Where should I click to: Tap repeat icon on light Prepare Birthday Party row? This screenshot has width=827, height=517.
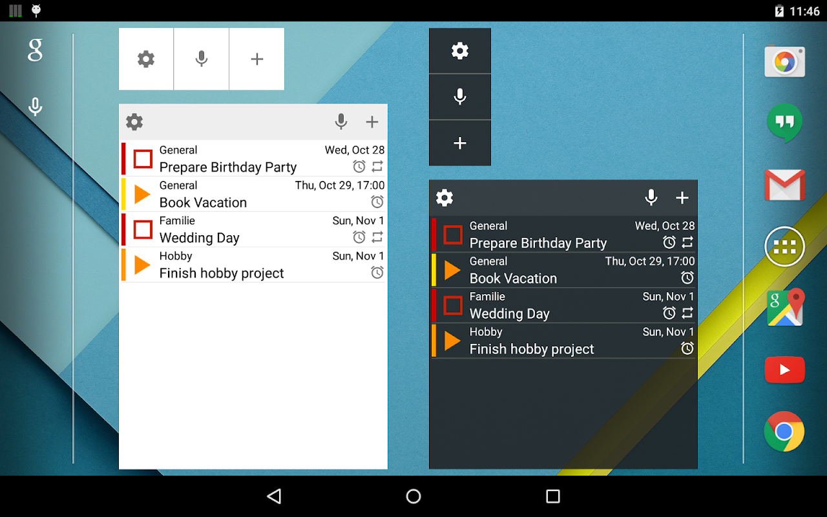pos(378,167)
